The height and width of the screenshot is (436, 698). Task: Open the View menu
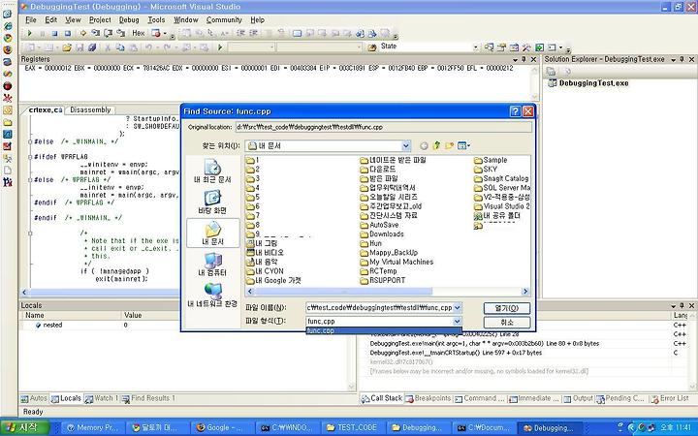(73, 20)
